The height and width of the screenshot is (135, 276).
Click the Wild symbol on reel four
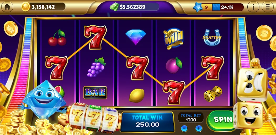click(174, 39)
